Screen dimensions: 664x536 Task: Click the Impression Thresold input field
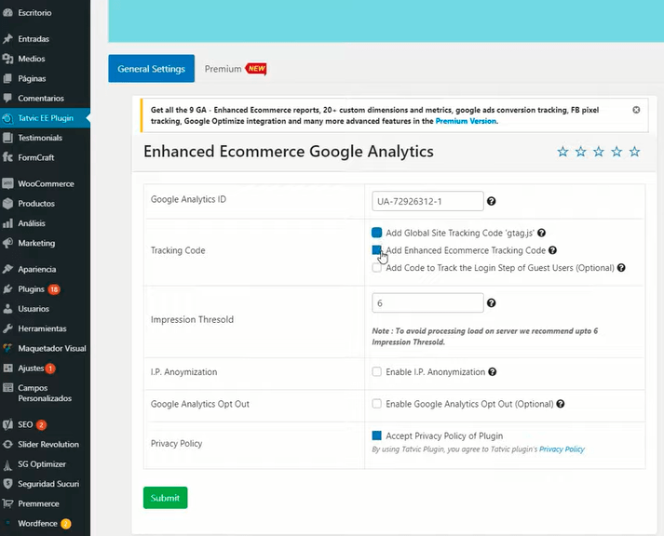coord(427,303)
